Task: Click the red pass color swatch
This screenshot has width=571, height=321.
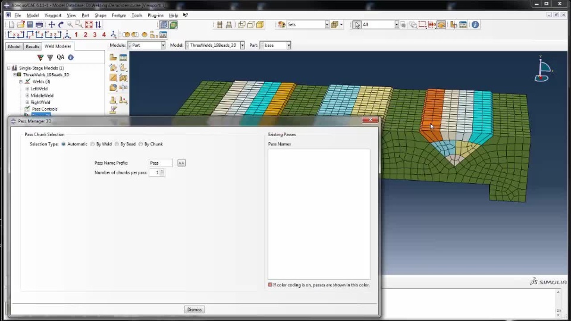Action: pos(270,285)
